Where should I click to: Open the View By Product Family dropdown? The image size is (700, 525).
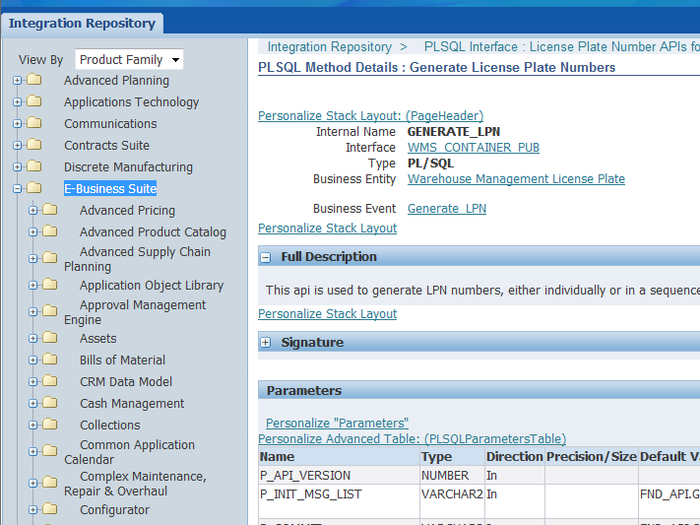(x=129, y=59)
